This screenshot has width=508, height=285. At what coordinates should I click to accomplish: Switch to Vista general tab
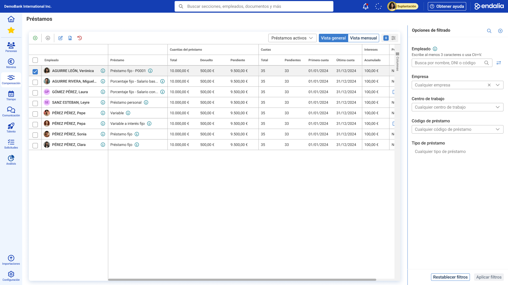tap(333, 38)
